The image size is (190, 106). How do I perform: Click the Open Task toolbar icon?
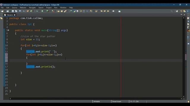[62, 11]
